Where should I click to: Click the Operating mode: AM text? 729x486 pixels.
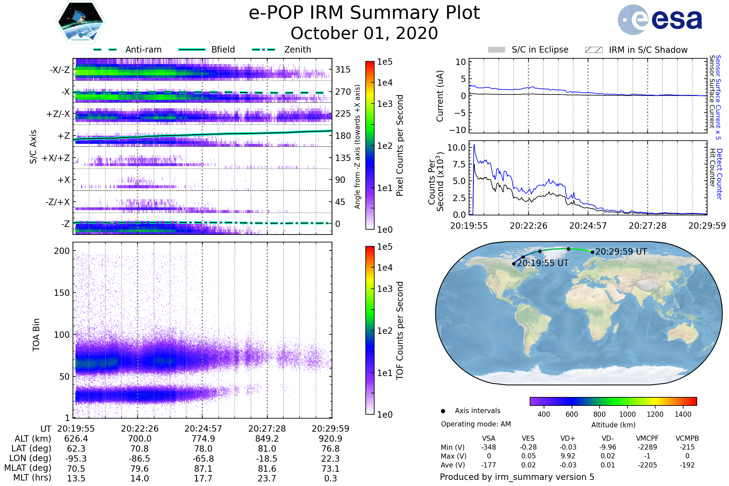tap(476, 424)
